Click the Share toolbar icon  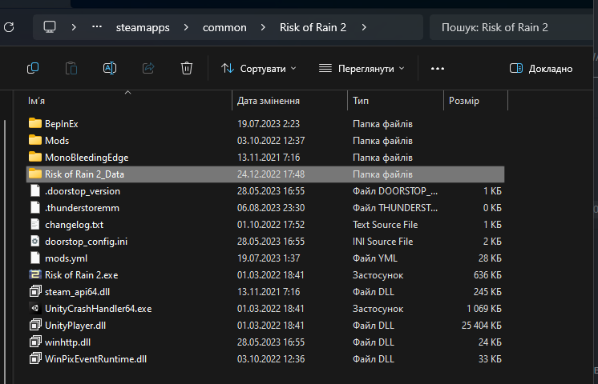[148, 68]
